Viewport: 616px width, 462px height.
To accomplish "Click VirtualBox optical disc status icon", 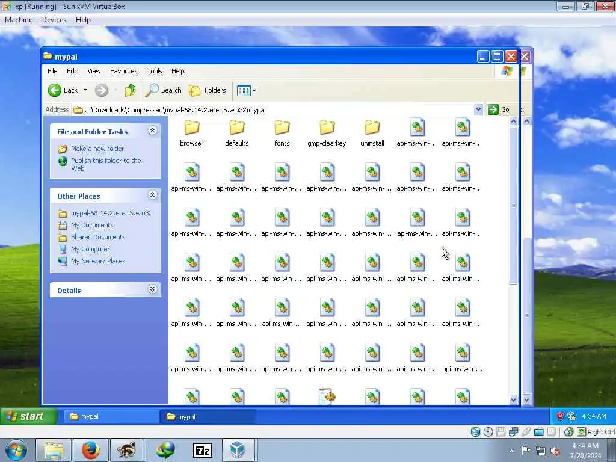I will click(x=488, y=432).
